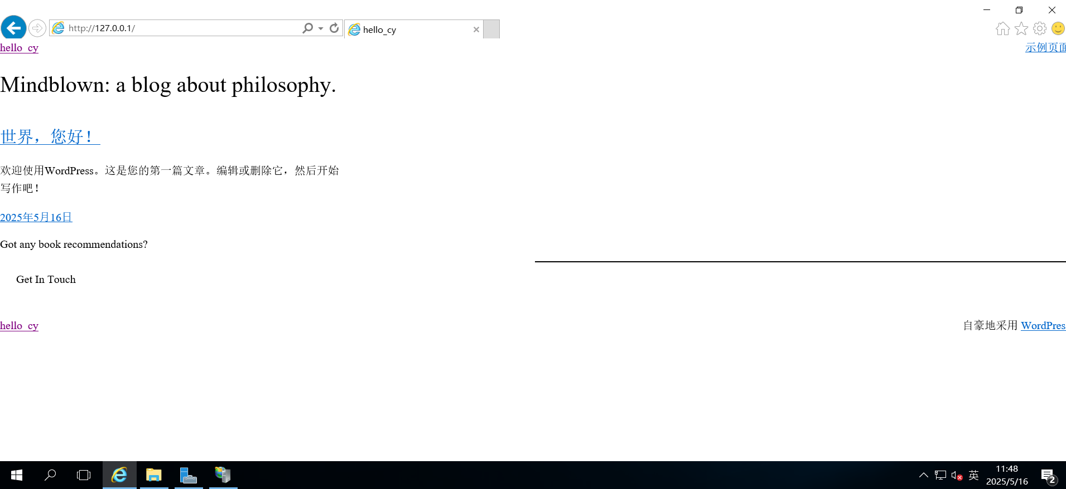Open the post titled 世界，您好！
The width and height of the screenshot is (1066, 489).
click(x=50, y=136)
